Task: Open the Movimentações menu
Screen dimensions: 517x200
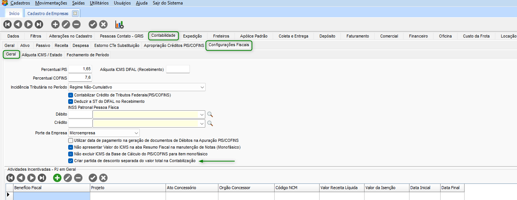Action: coord(51,3)
